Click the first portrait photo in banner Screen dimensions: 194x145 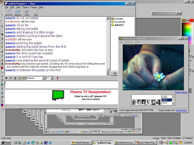(x=134, y=102)
